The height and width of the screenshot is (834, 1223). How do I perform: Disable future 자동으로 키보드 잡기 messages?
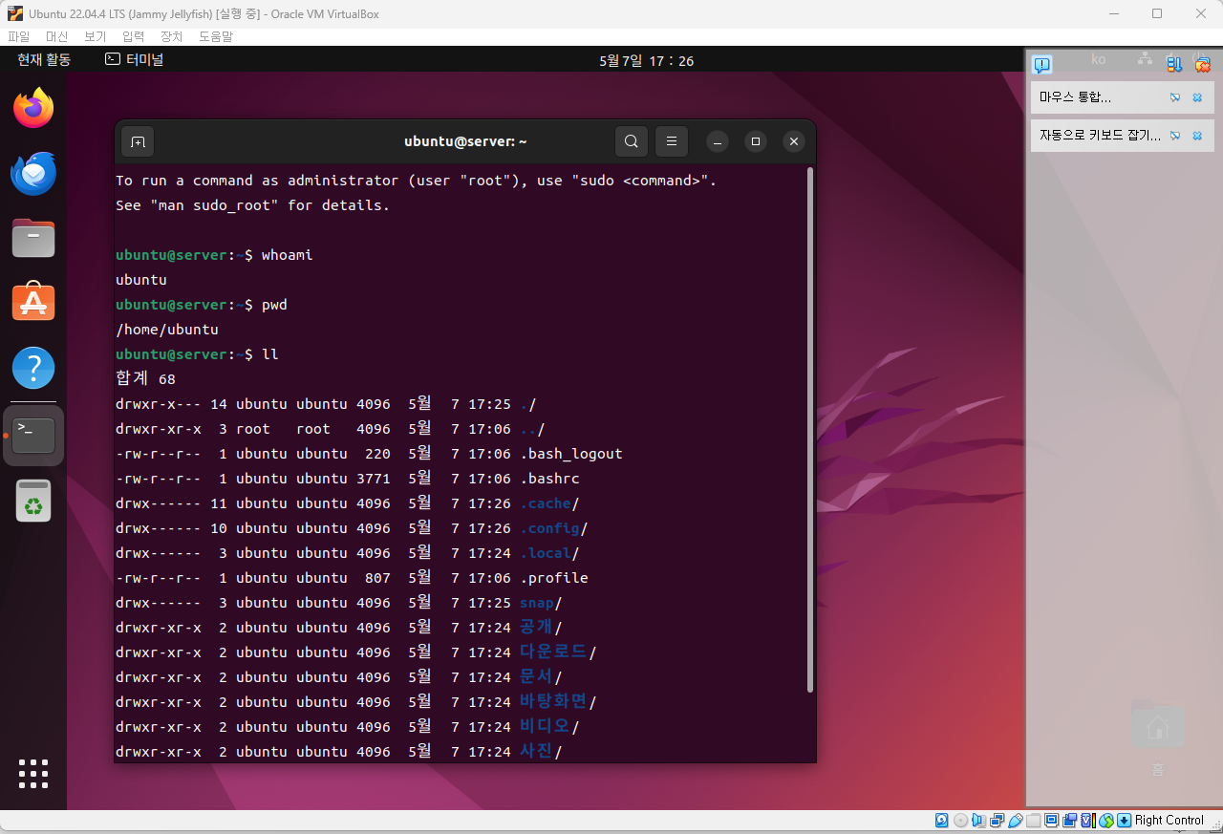click(1175, 136)
